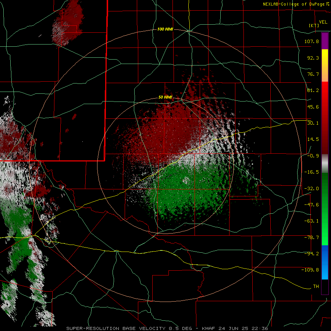
Task: Click the TH threshold legend label
Action: 316,286
